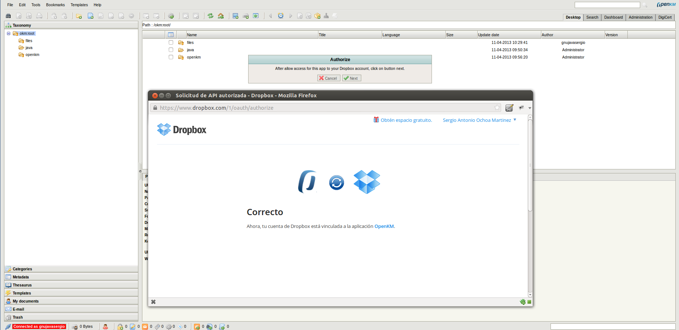The height and width of the screenshot is (330, 679).
Task: Sort by the Update date column header
Action: click(509, 35)
